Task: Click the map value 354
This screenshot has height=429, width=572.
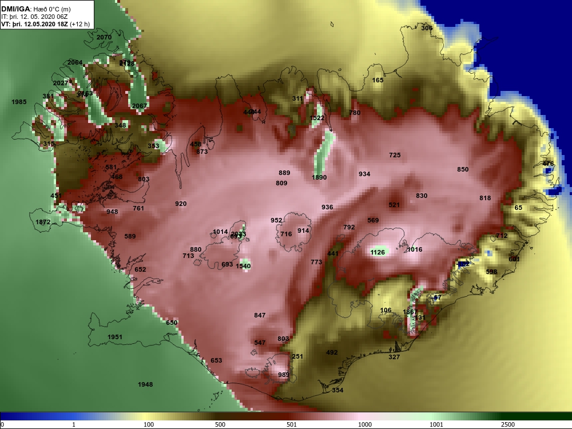Action: tap(338, 390)
